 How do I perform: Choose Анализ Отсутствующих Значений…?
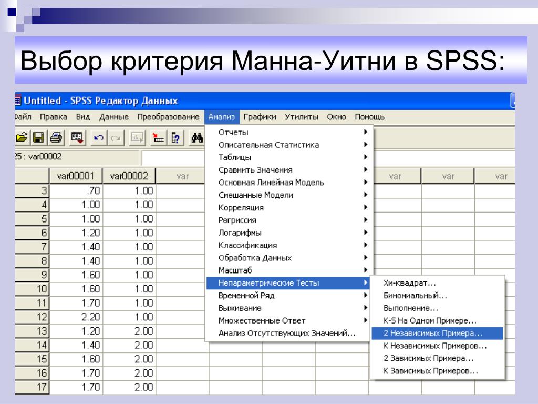tap(288, 333)
